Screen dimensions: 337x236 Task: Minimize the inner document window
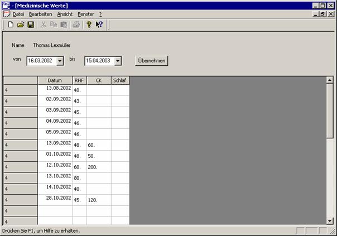(315, 14)
